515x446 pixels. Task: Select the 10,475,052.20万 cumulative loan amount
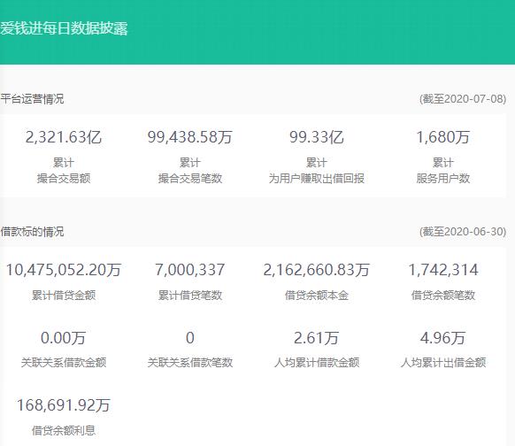[64, 270]
